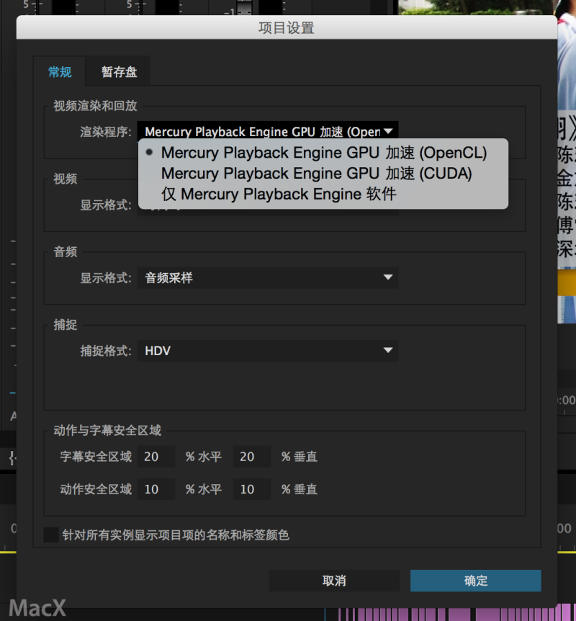Open the 渲染程序 renderer dropdown arrow

(388, 130)
